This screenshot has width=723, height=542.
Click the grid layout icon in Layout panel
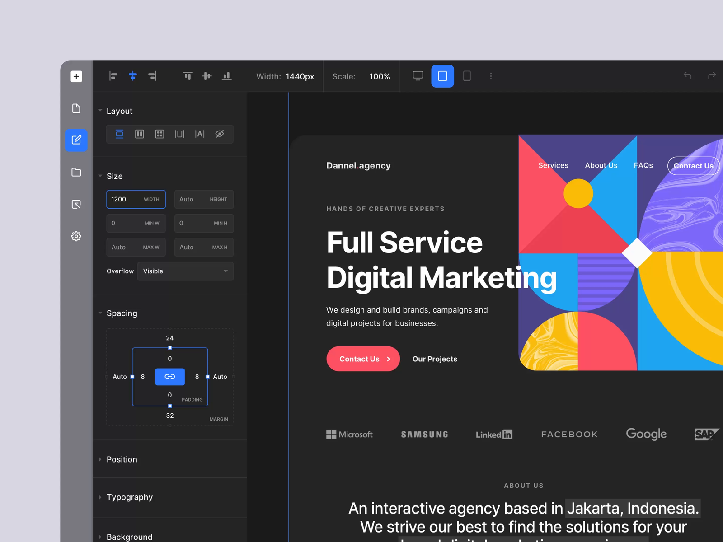tap(160, 134)
